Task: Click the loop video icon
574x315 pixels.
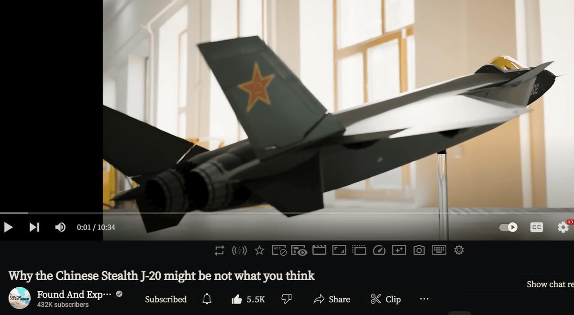Action: pos(220,250)
